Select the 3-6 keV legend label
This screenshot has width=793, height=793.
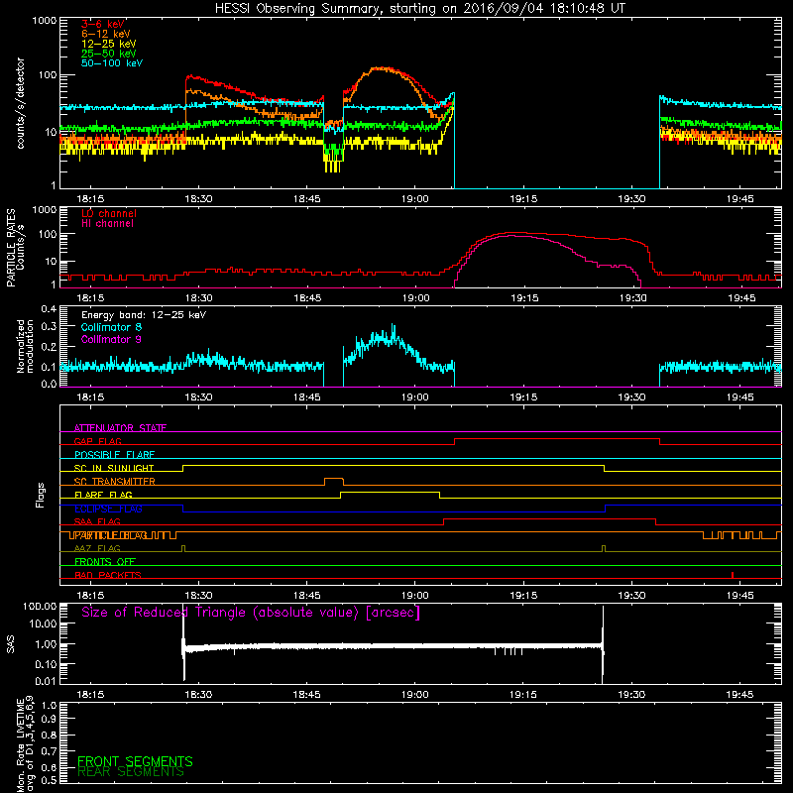point(103,24)
